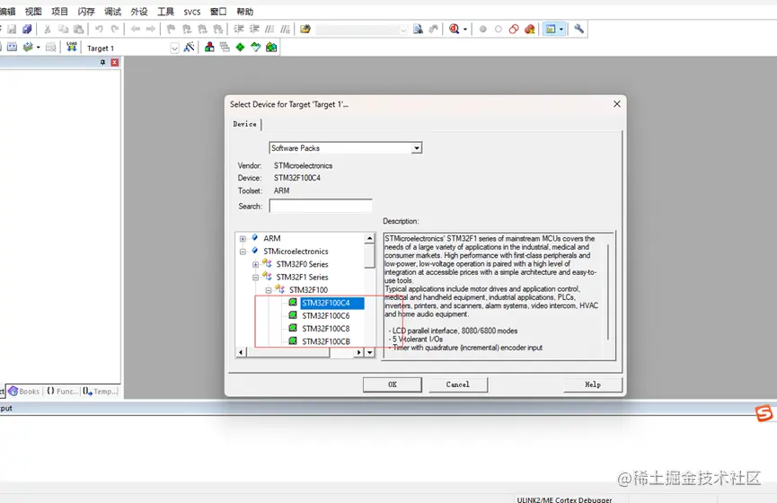This screenshot has width=777, height=503.
Task: Click the Redo arrow icon
Action: 114,30
